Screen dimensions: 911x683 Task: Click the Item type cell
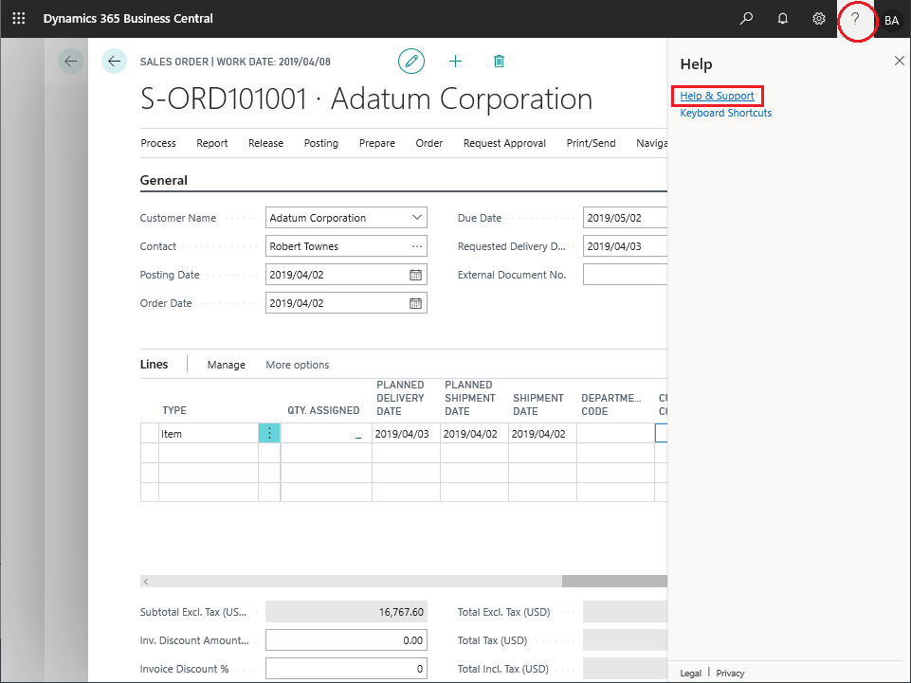[x=209, y=434]
